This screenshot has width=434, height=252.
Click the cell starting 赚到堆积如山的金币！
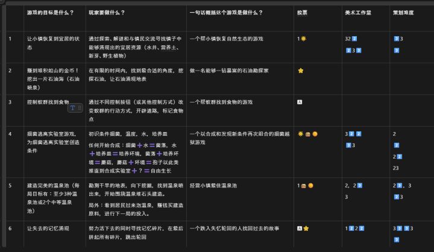[55, 79]
